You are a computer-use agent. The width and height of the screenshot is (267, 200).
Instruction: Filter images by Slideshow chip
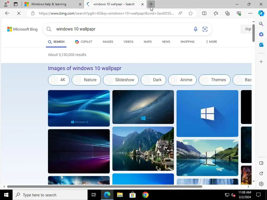click(x=121, y=80)
